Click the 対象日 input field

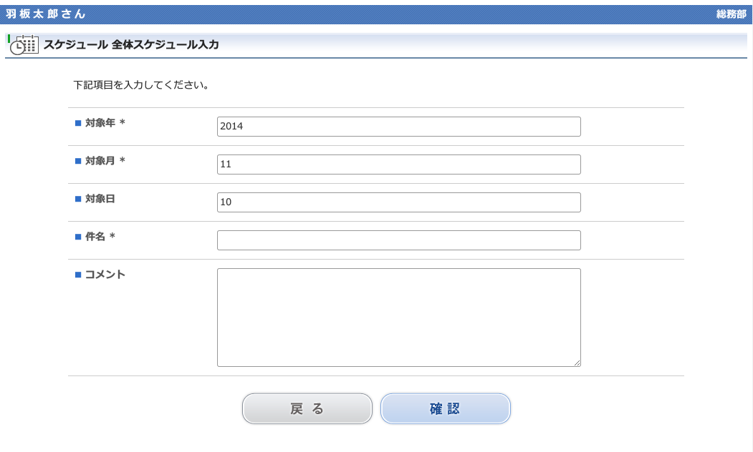pyautogui.click(x=398, y=202)
